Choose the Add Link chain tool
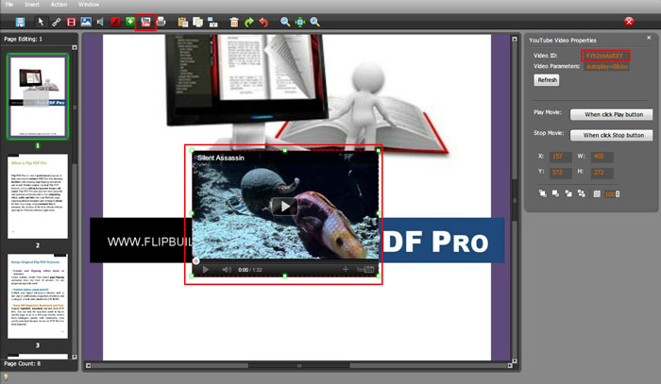 coord(56,22)
